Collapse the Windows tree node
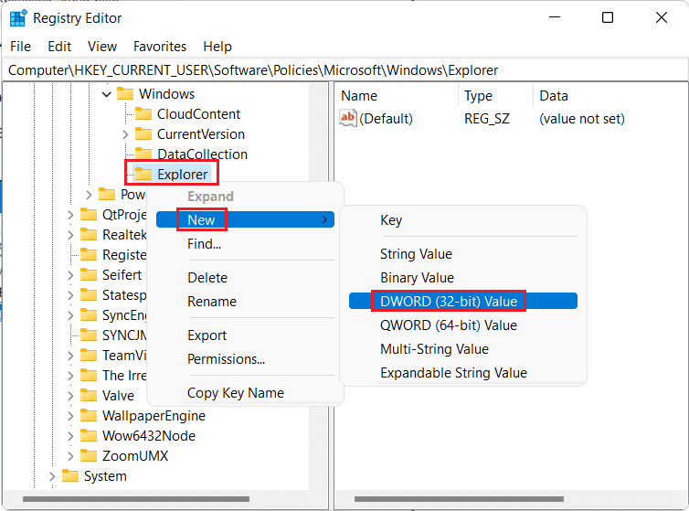The width and height of the screenshot is (689, 511). pos(106,93)
